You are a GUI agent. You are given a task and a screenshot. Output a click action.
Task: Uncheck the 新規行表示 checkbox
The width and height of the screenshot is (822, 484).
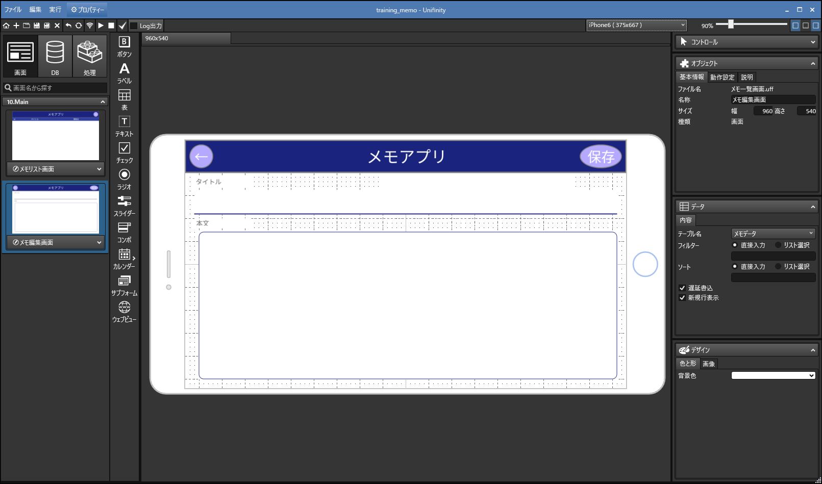tap(682, 298)
